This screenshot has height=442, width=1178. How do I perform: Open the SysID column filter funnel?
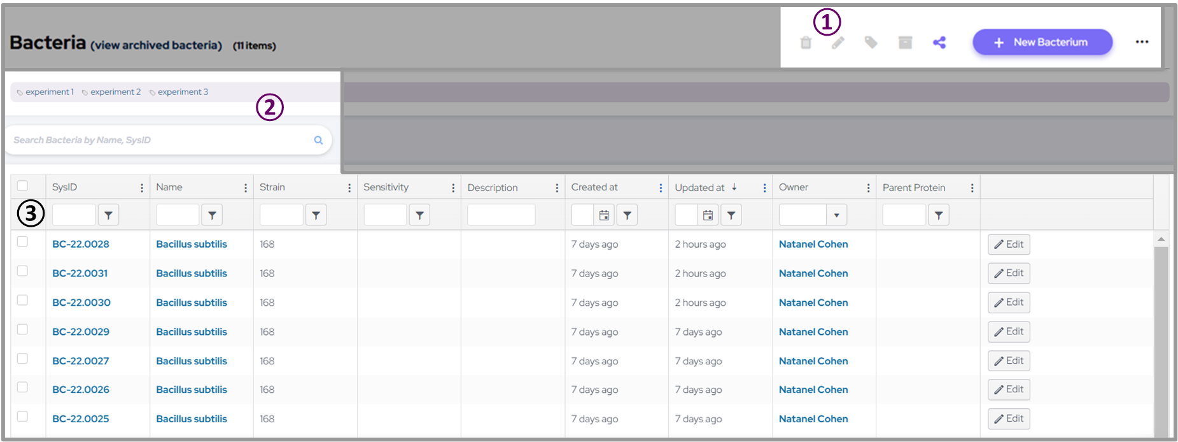[x=108, y=216]
